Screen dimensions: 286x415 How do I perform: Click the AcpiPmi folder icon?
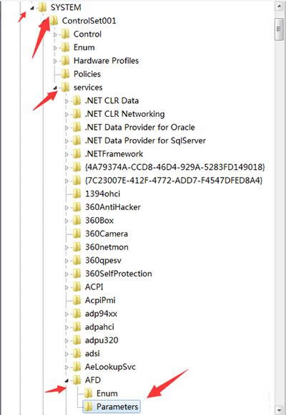77,300
